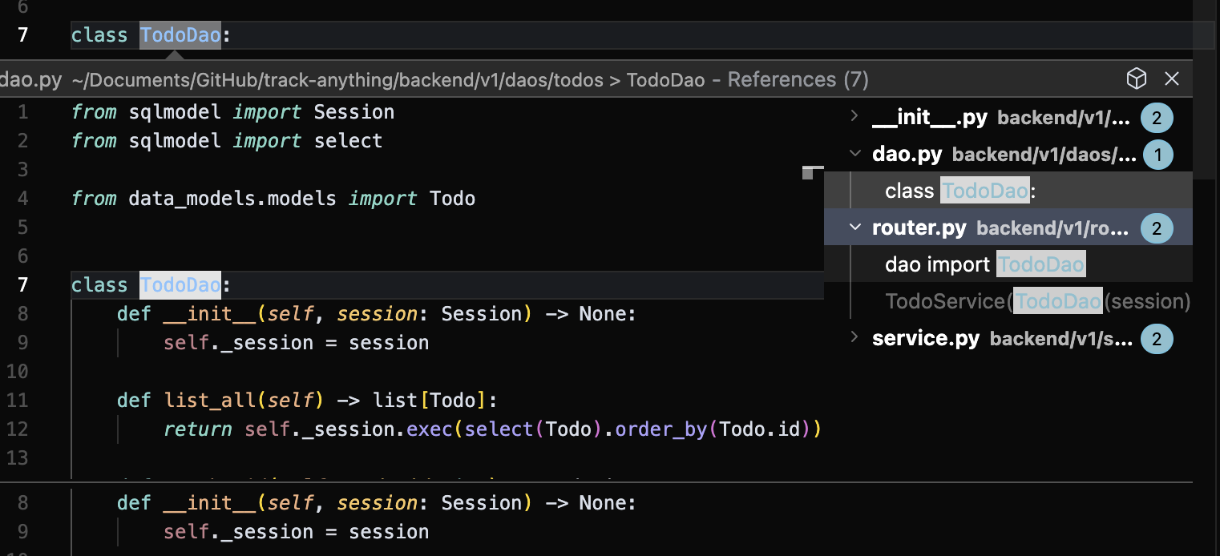Image resolution: width=1220 pixels, height=556 pixels.
Task: Open the 'TodoService(TodoDao(session)' reference
Action: (1008, 301)
